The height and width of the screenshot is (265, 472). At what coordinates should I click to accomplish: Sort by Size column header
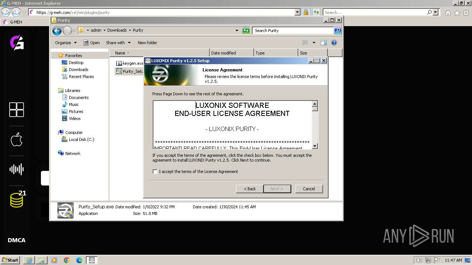point(313,53)
